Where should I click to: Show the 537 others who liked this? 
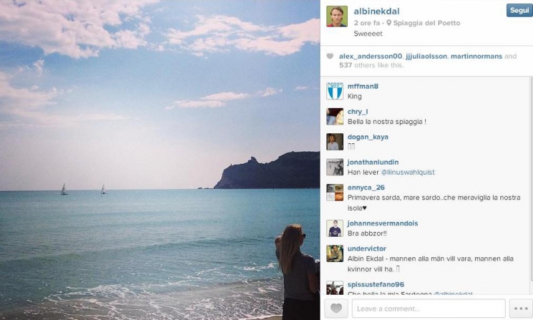[372, 65]
